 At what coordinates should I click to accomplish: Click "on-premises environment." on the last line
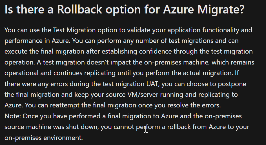point(44,138)
